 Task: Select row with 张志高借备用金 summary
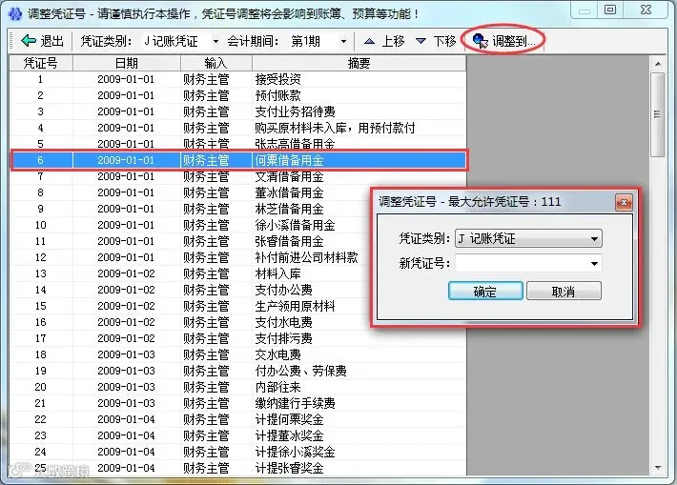click(x=237, y=143)
